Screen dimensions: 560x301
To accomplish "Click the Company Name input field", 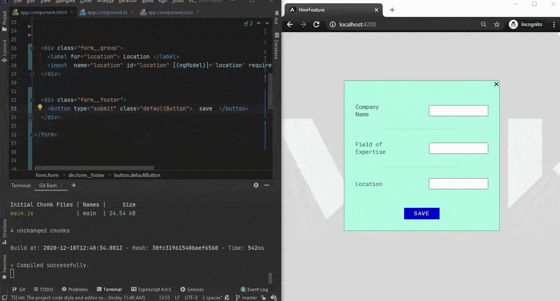I will point(458,111).
